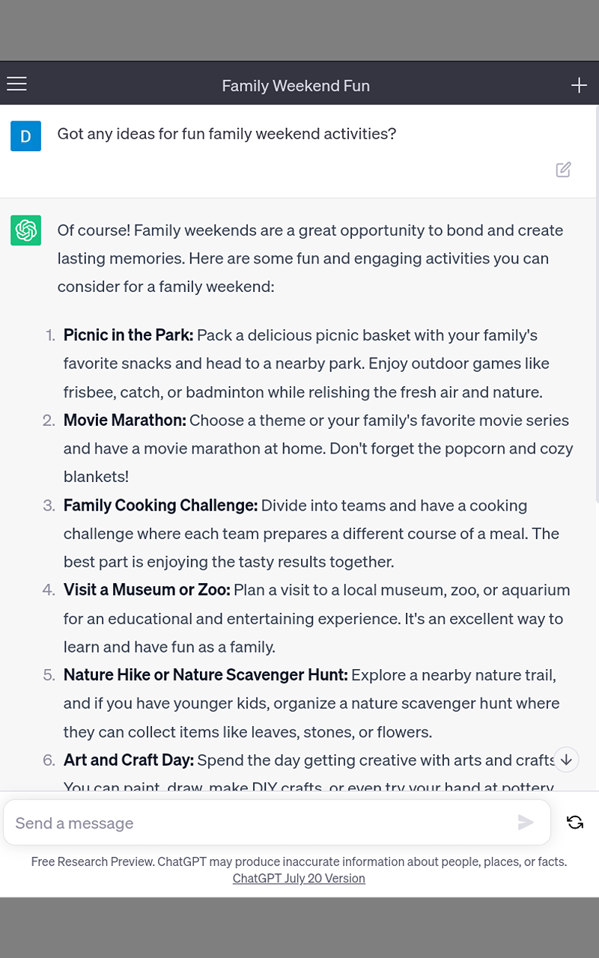The image size is (599, 958).
Task: Focus the "Send a message" input field
Action: click(x=262, y=823)
